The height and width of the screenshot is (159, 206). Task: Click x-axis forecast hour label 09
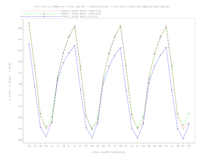46,146
